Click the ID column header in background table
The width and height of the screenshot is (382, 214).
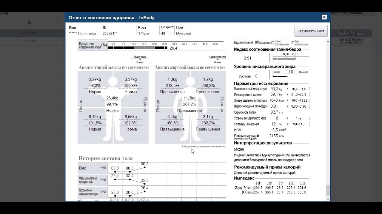30,23
